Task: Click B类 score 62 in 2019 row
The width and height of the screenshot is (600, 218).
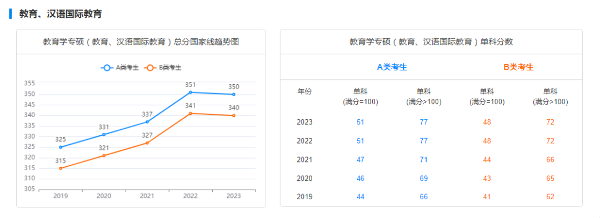Action: (x=550, y=197)
